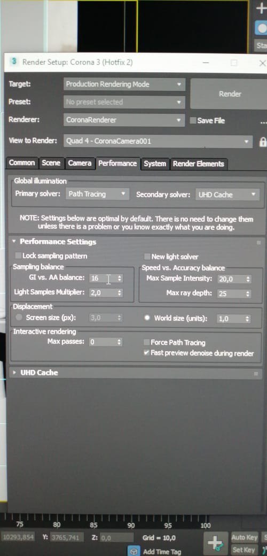Click the Render Setup window title icon
The width and height of the screenshot is (267, 556).
pyautogui.click(x=14, y=61)
